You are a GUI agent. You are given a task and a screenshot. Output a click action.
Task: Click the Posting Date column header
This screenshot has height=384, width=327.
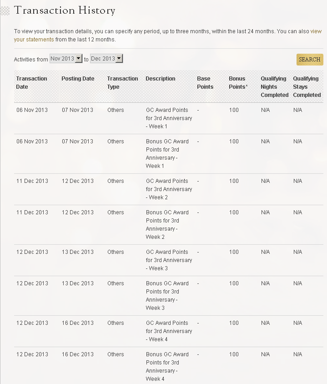tap(78, 79)
